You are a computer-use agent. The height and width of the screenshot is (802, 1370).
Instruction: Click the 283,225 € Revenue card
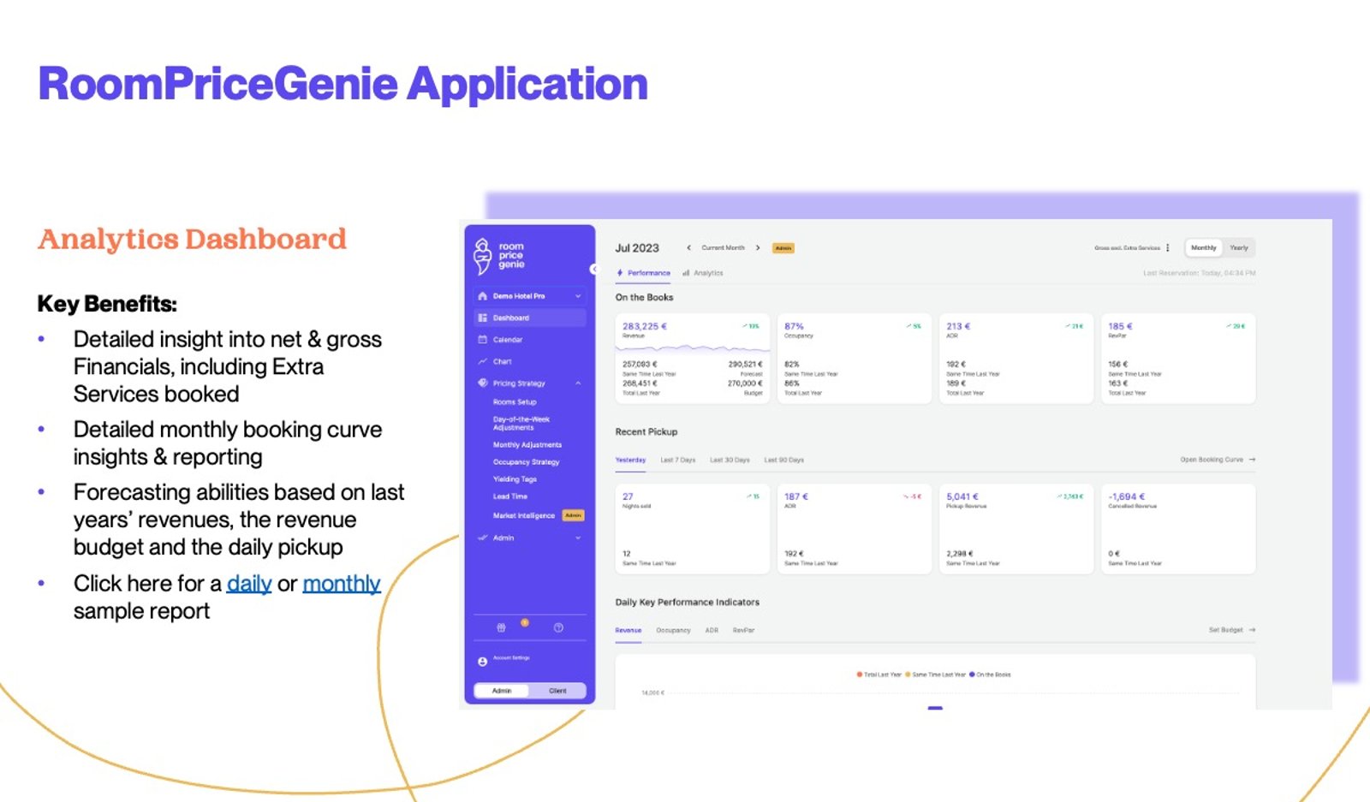[692, 359]
